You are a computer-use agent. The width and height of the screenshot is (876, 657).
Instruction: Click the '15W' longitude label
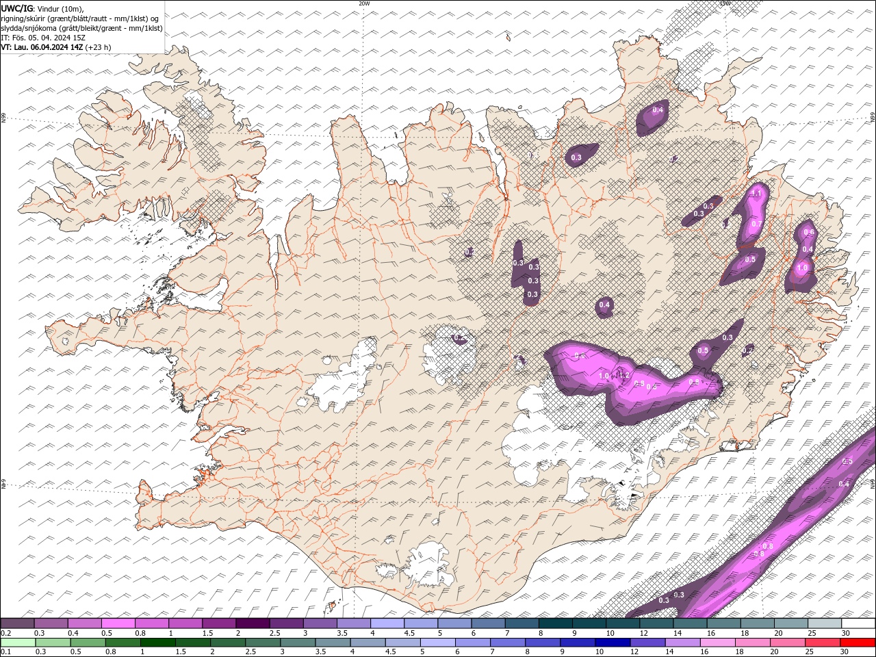tap(725, 3)
